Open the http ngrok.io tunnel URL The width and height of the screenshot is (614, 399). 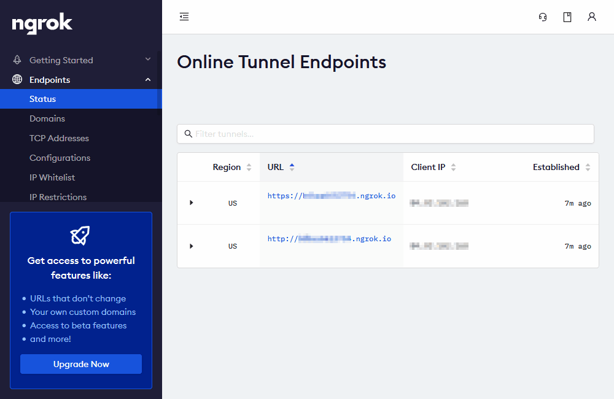click(329, 239)
